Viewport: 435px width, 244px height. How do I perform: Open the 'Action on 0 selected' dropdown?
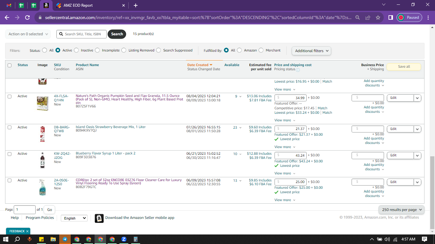pyautogui.click(x=28, y=34)
